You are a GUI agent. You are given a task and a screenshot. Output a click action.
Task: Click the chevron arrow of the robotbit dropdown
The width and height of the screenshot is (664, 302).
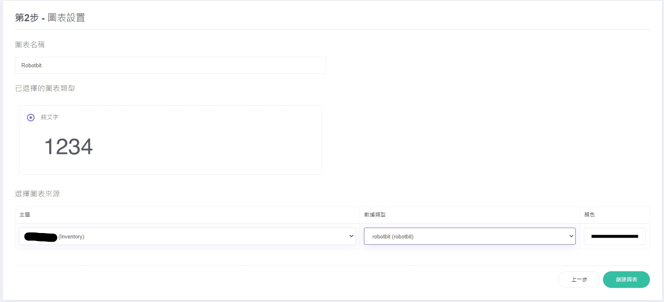tap(571, 236)
